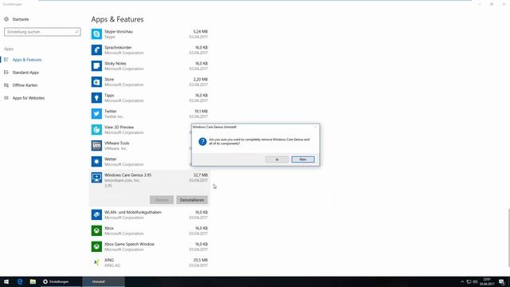This screenshot has width=510, height=287.
Task: Click the WLAN- und Mobilfunkguthaben icon
Action: pyautogui.click(x=96, y=214)
